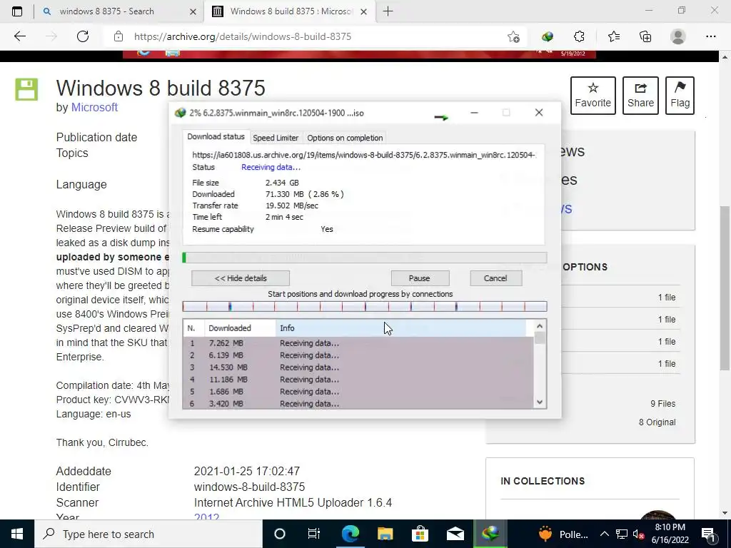Cancel the download
Viewport: 731px width, 548px height.
(x=495, y=278)
